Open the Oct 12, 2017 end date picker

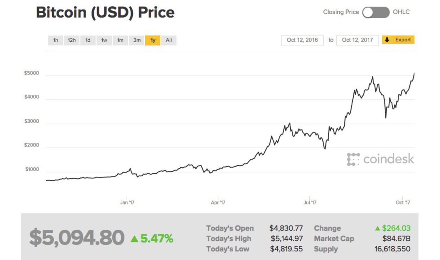(358, 40)
